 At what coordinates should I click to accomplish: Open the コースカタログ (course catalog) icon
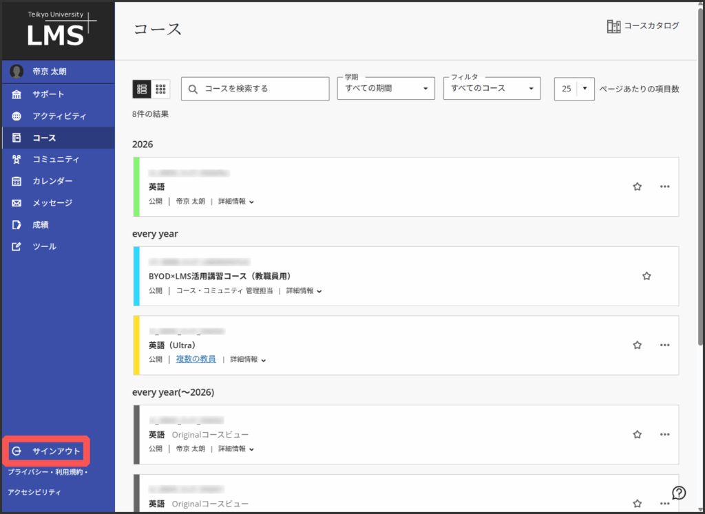click(613, 26)
